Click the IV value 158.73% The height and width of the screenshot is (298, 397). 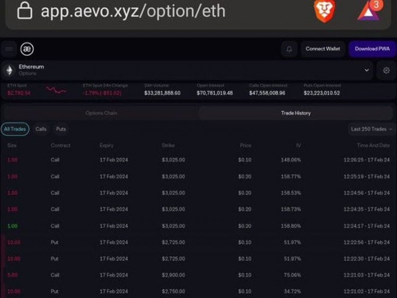(x=291, y=209)
